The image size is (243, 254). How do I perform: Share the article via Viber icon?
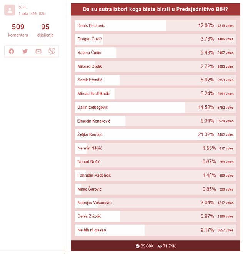coord(52,51)
